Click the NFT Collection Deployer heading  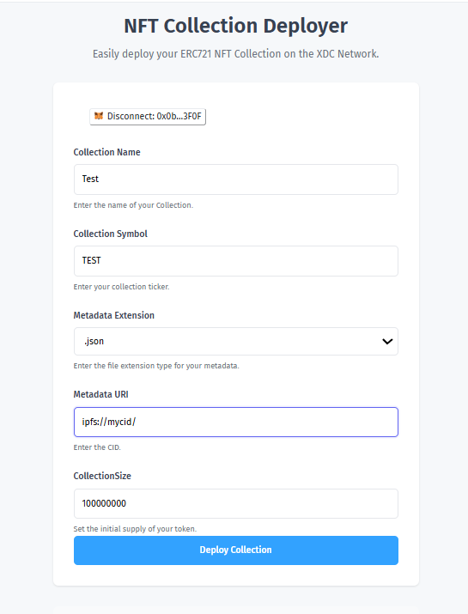click(x=236, y=26)
